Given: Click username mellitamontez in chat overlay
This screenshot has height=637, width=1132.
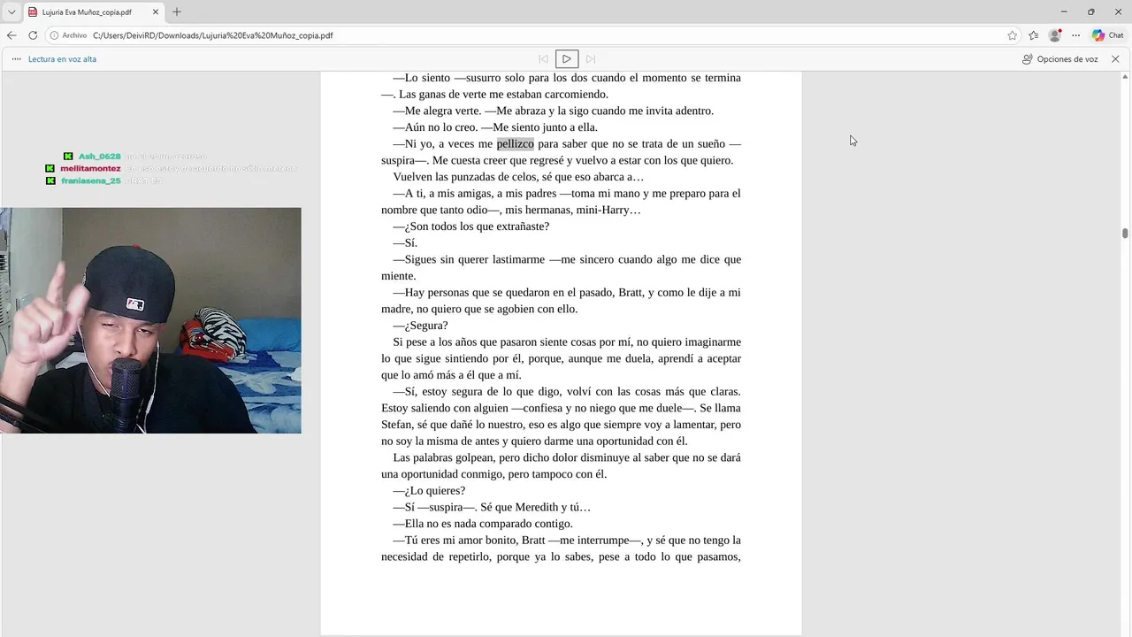Looking at the screenshot, I should [x=90, y=169].
